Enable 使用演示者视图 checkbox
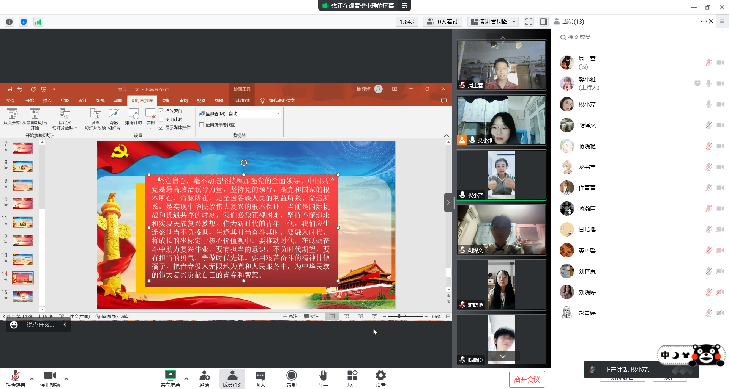 pos(202,125)
